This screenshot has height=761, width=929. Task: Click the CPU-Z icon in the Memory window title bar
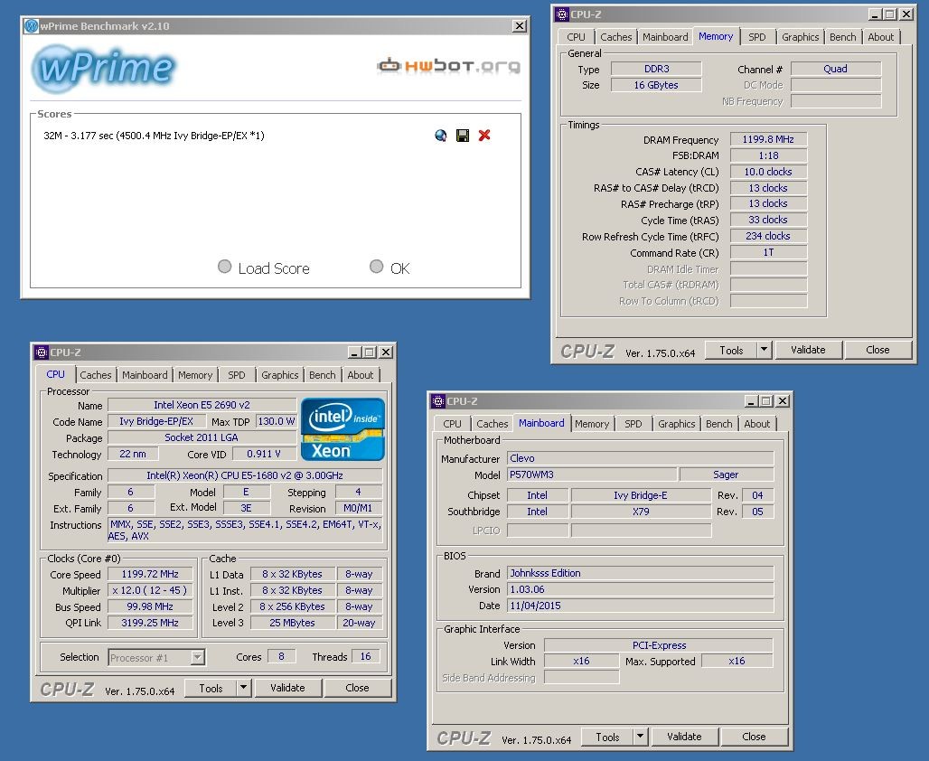coord(562,14)
